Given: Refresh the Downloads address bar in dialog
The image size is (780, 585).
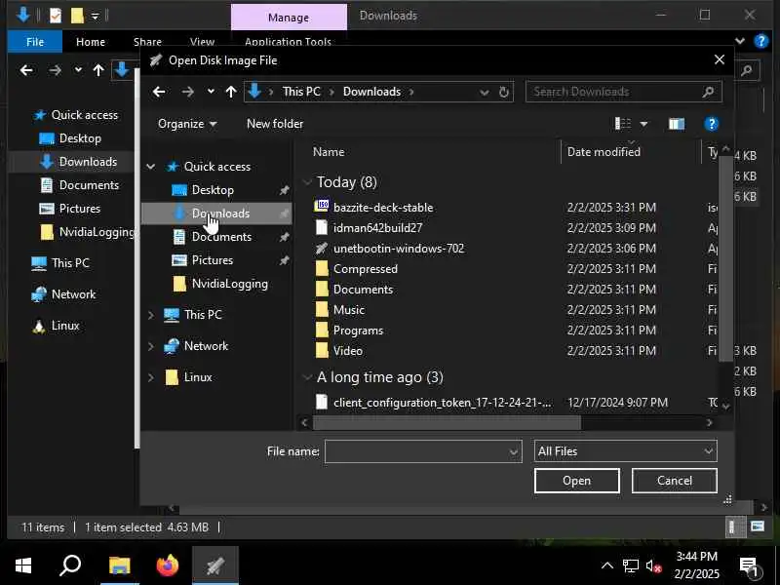Looking at the screenshot, I should (x=504, y=92).
